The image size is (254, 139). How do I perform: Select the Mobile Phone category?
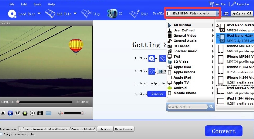coord(191,93)
